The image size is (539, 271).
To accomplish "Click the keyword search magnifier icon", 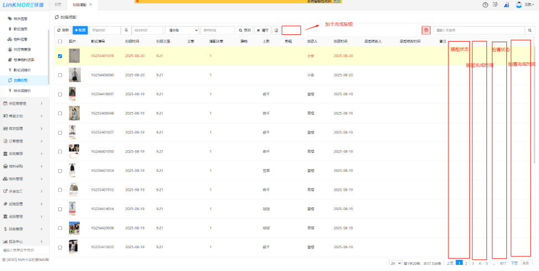I will pyautogui.click(x=530, y=30).
